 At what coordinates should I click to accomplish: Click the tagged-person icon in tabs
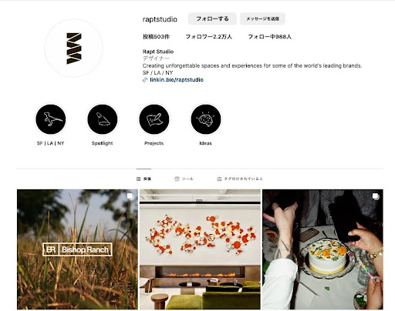(x=219, y=179)
